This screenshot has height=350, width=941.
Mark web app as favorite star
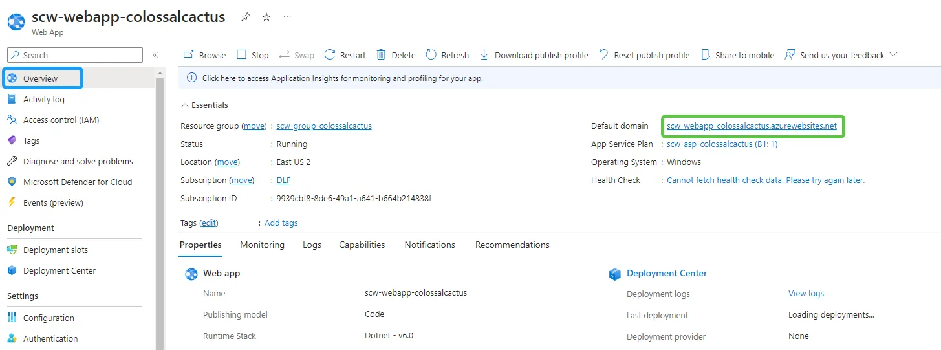(x=266, y=17)
